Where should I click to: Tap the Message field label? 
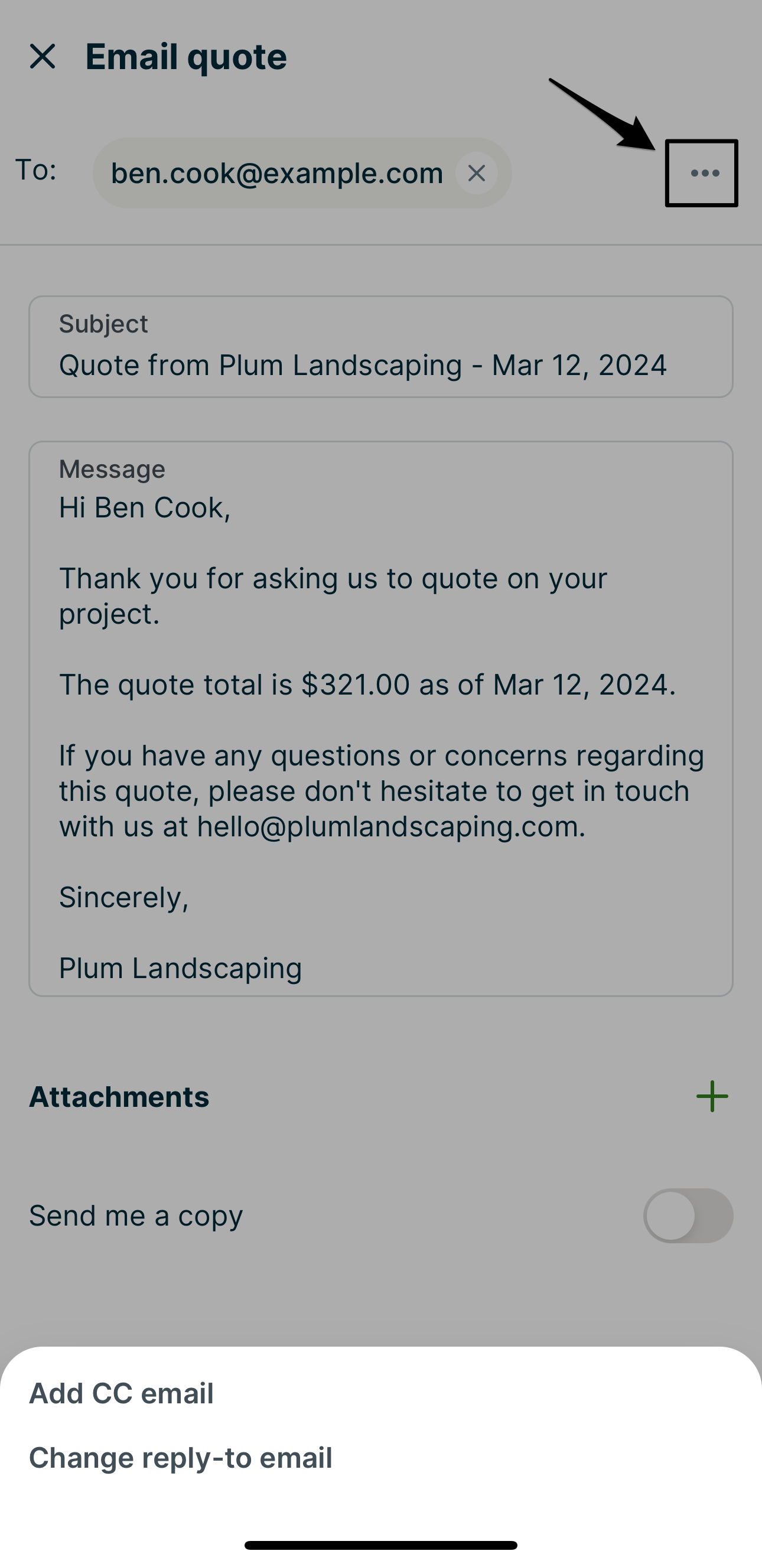(x=112, y=470)
